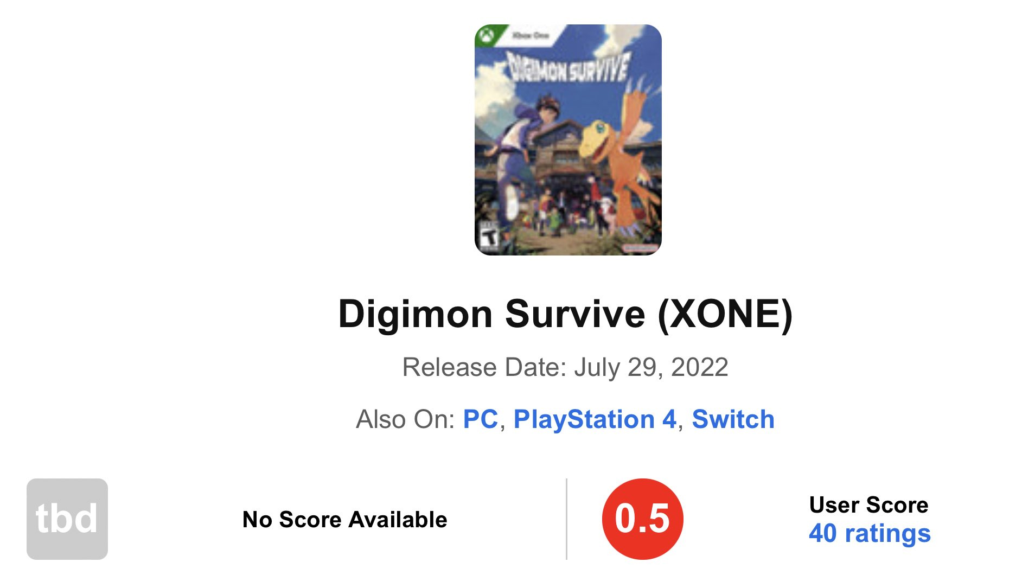Click the User Score label
This screenshot has width=1022, height=575.
point(868,504)
